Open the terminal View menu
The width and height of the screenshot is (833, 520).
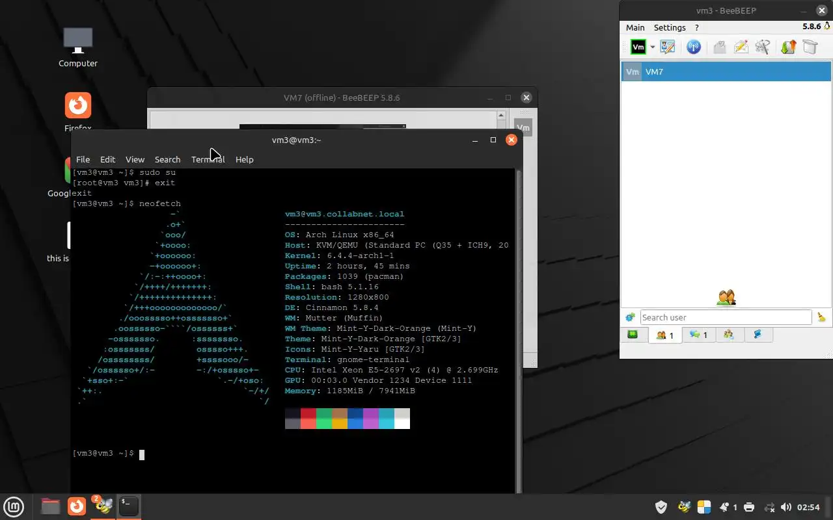[x=135, y=159]
